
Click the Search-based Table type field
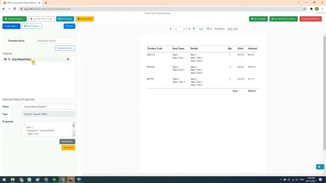pyautogui.click(x=49, y=114)
